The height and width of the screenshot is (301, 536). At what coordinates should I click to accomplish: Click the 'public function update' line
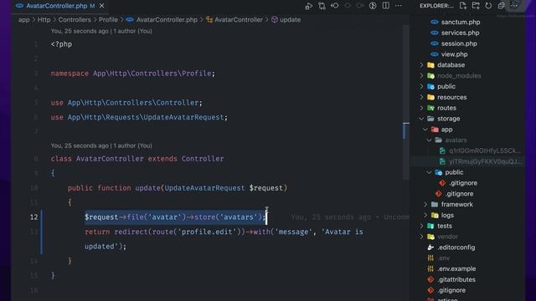[x=178, y=188]
